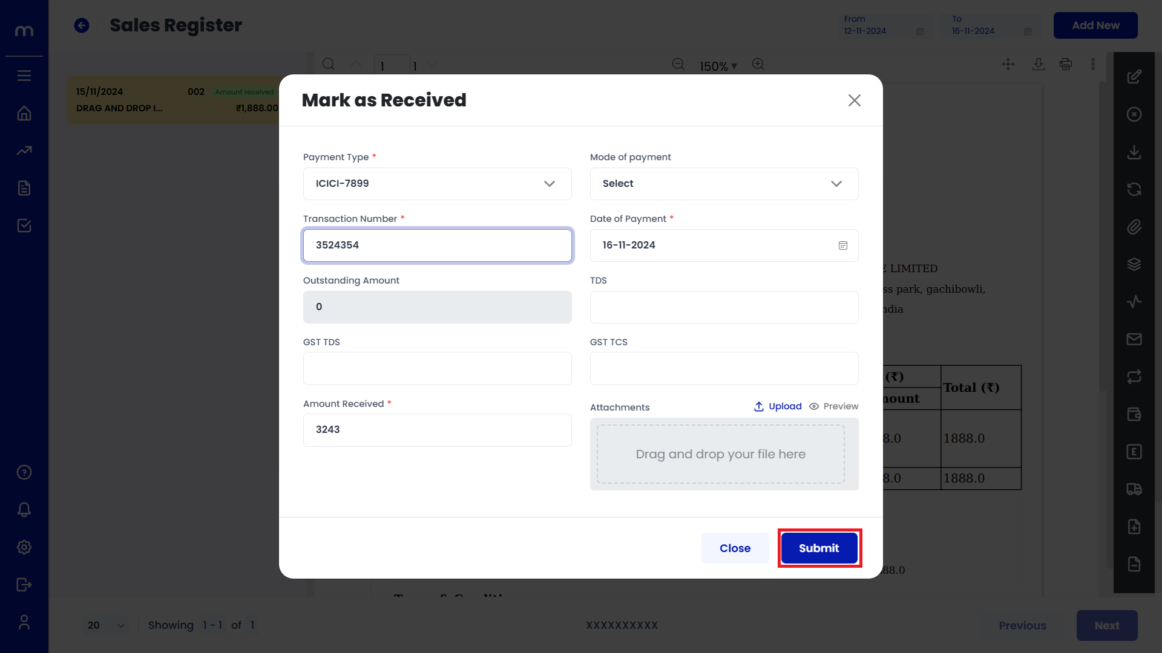Open the Date of Payment calendar icon

pos(842,245)
